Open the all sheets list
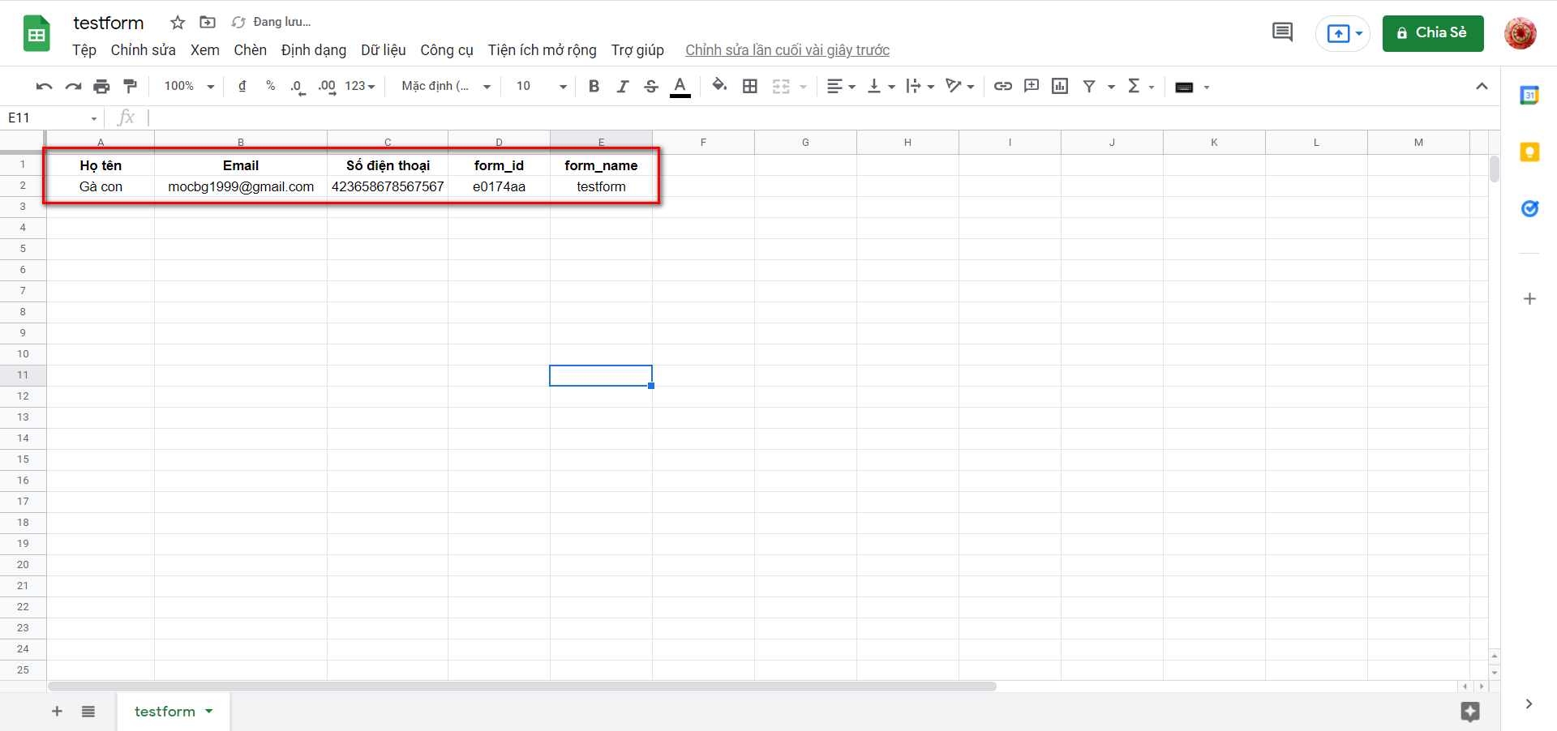This screenshot has height=731, width=1557. [x=88, y=712]
